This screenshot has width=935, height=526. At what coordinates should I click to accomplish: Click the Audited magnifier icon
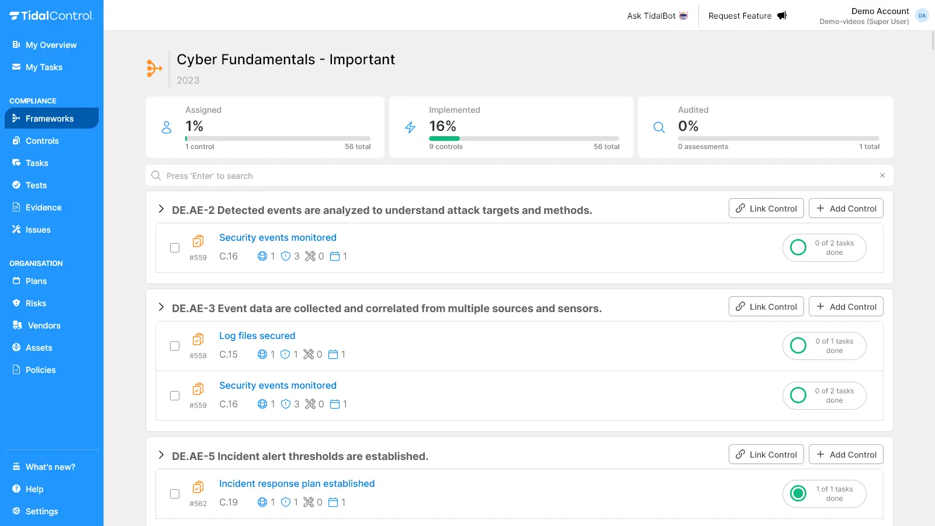click(659, 127)
